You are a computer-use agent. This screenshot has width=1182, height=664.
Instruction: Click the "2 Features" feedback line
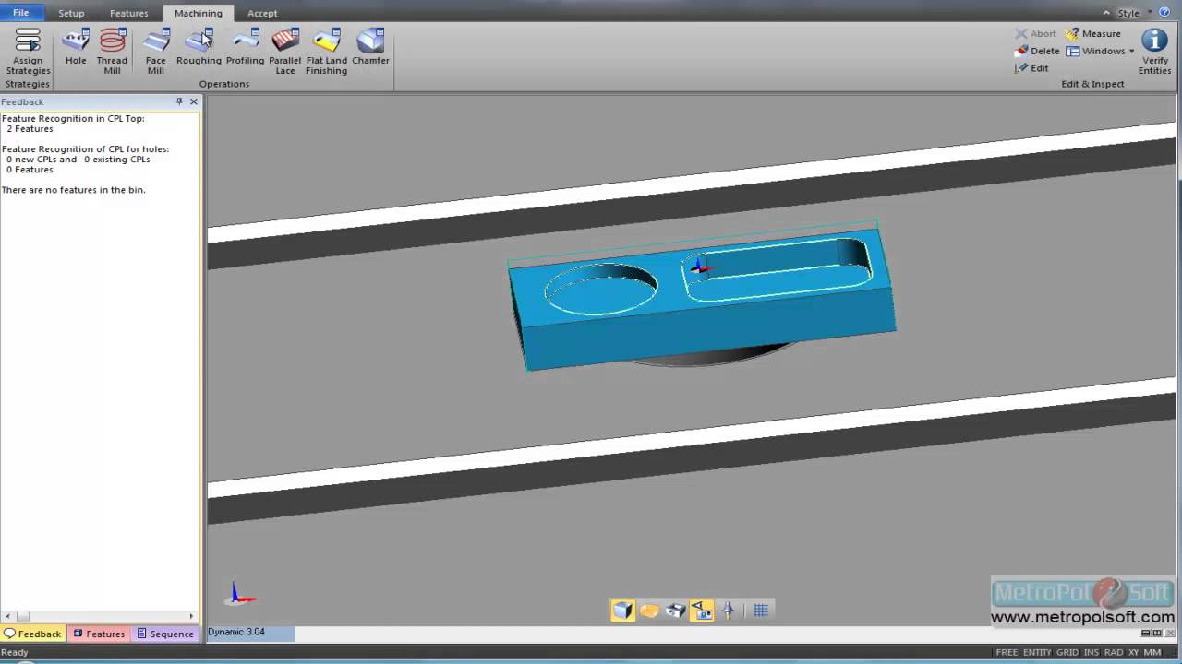tap(30, 128)
